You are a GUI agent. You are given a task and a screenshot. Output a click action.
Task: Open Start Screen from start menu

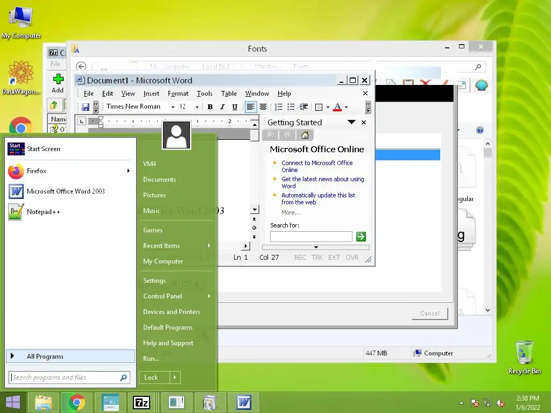pos(70,149)
